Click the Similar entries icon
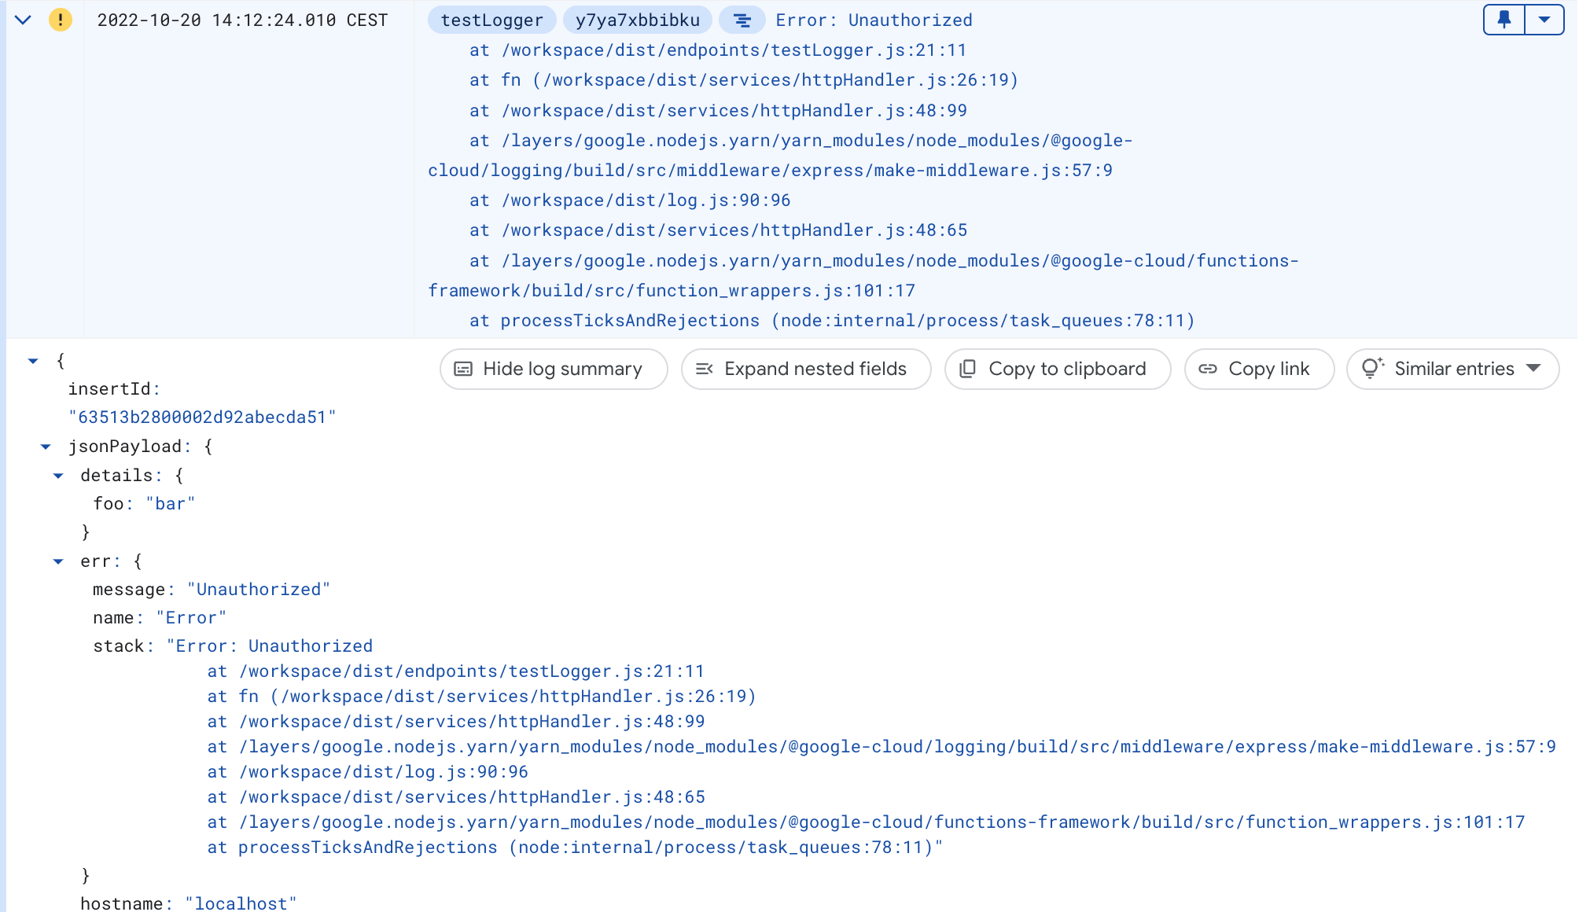 (x=1371, y=370)
